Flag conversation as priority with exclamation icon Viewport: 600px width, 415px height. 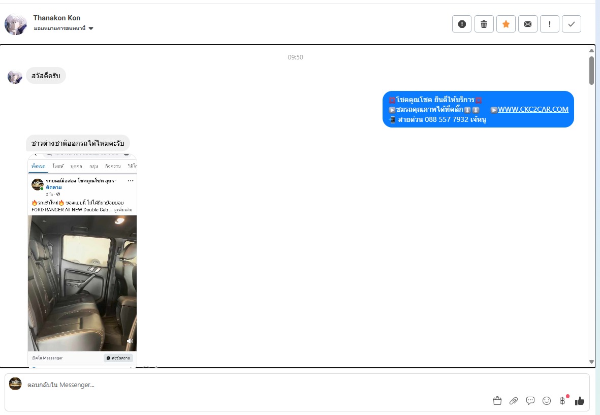[550, 24]
